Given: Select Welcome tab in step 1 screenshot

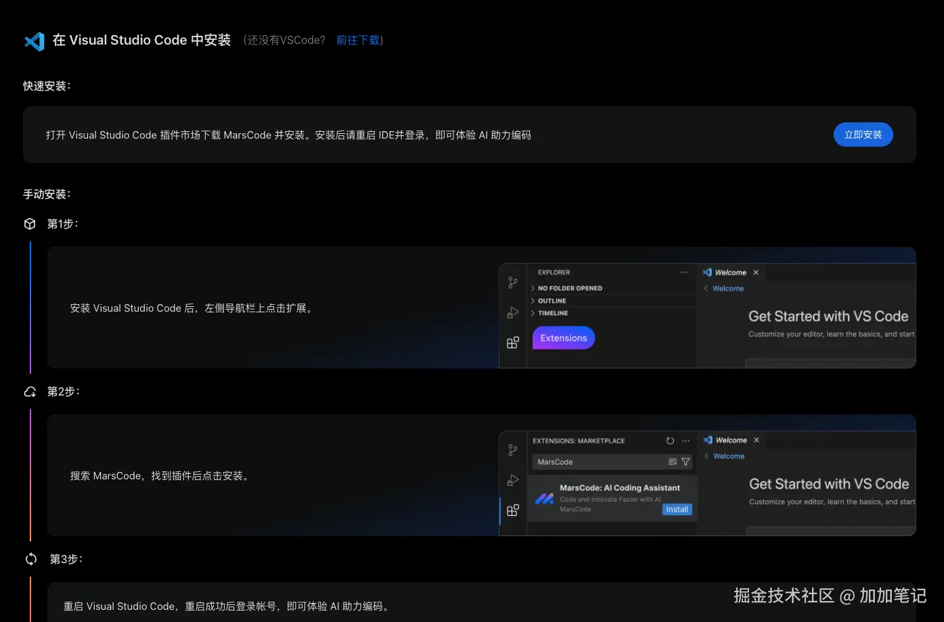Looking at the screenshot, I should point(730,272).
